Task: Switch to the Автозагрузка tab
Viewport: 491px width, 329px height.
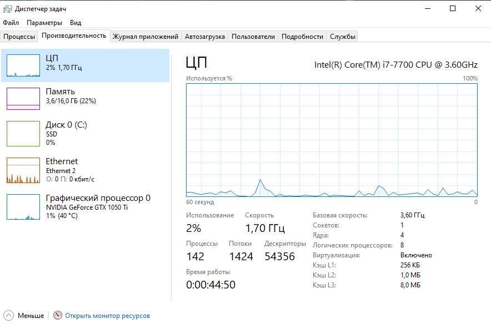Action: [x=205, y=36]
